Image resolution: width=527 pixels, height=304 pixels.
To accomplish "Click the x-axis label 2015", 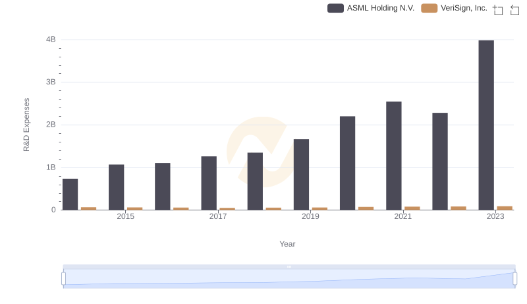I will (125, 216).
